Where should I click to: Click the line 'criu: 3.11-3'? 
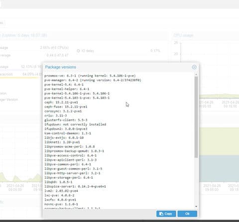[x=55, y=115]
